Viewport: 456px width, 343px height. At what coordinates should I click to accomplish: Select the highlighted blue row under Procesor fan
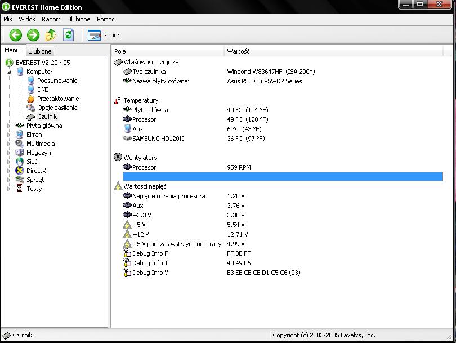pyautogui.click(x=283, y=177)
